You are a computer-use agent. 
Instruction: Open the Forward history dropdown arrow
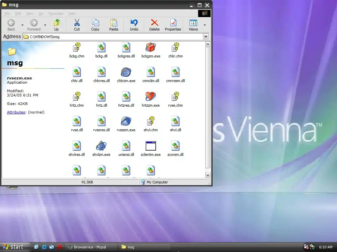45,25
